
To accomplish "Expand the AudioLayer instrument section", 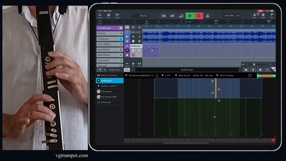I will 110,39.
